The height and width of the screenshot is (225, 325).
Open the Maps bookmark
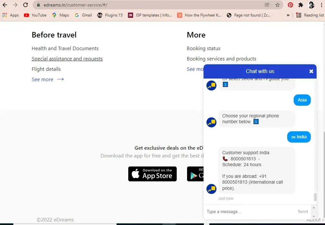[60, 15]
